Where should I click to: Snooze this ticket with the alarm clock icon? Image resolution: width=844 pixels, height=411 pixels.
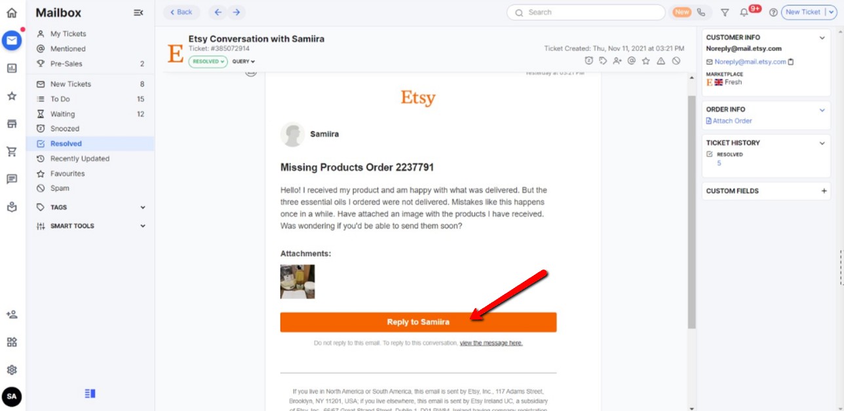[x=588, y=61]
